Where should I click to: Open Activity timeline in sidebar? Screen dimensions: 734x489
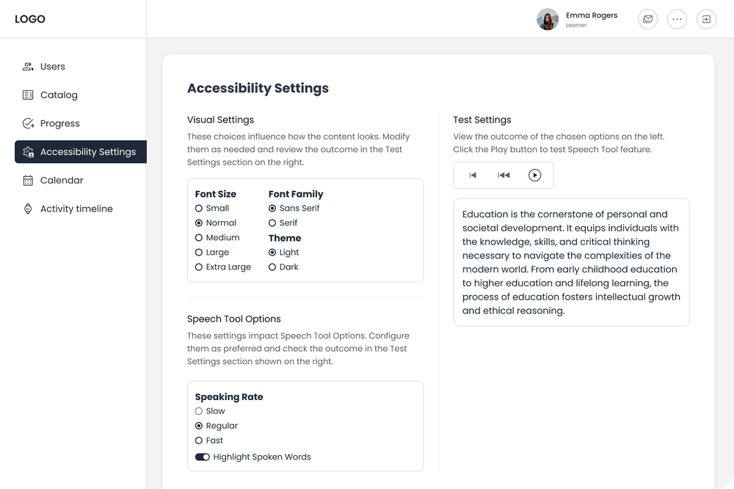tap(76, 209)
